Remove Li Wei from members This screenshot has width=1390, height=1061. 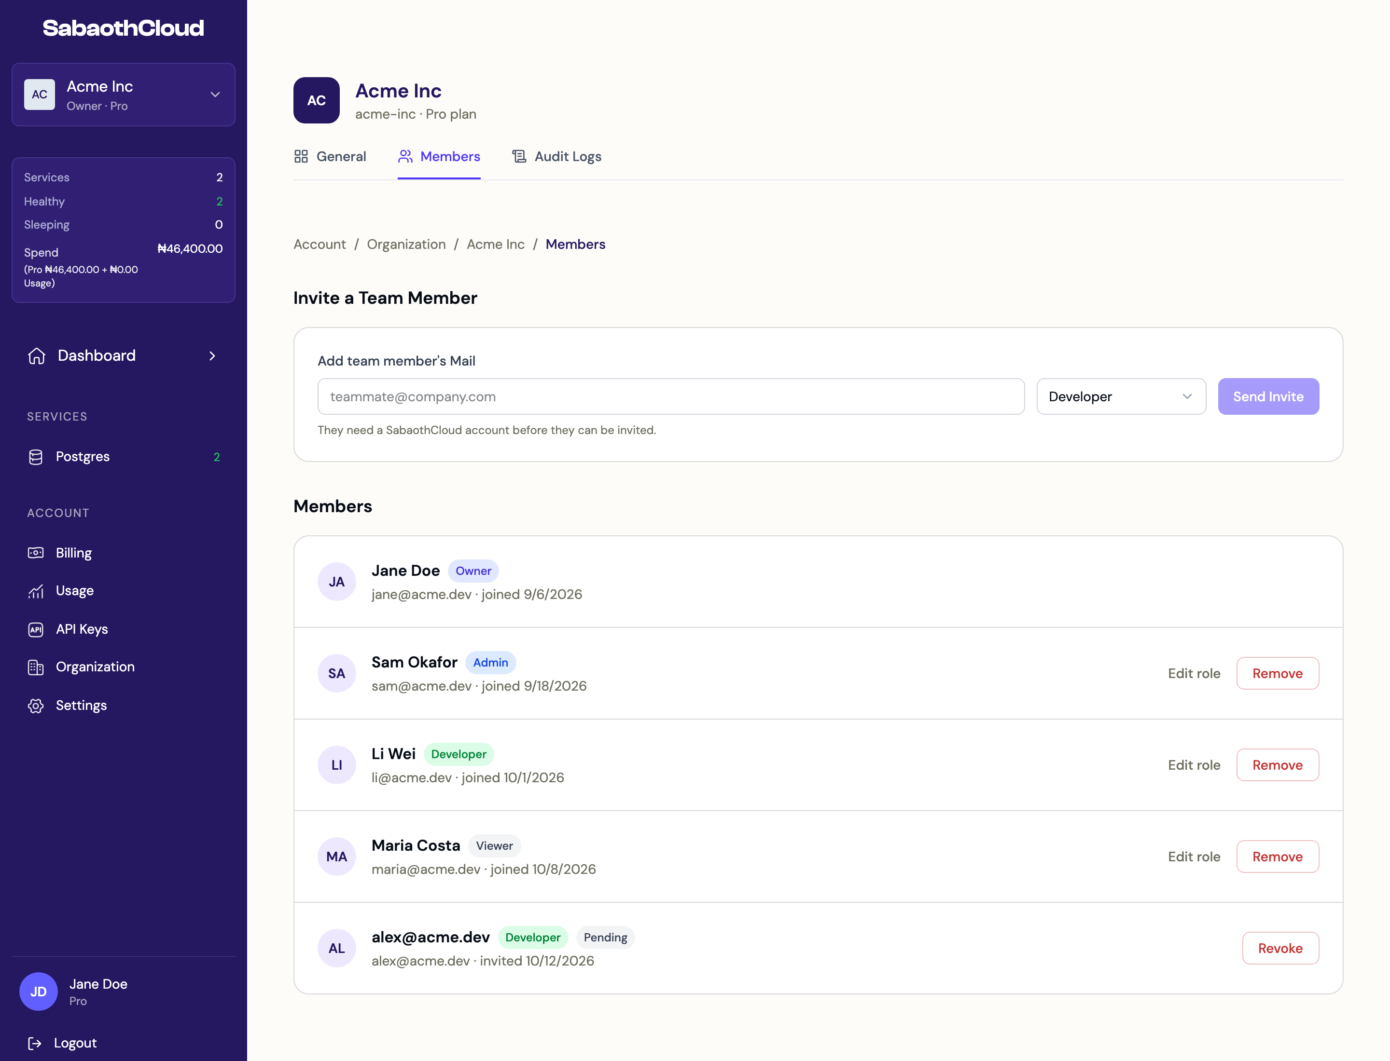click(1277, 765)
